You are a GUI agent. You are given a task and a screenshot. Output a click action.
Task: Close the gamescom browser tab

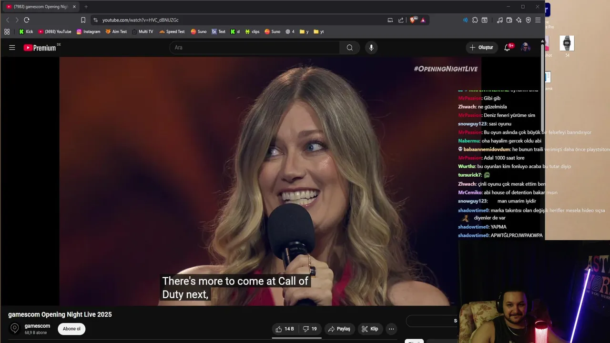pos(74,7)
